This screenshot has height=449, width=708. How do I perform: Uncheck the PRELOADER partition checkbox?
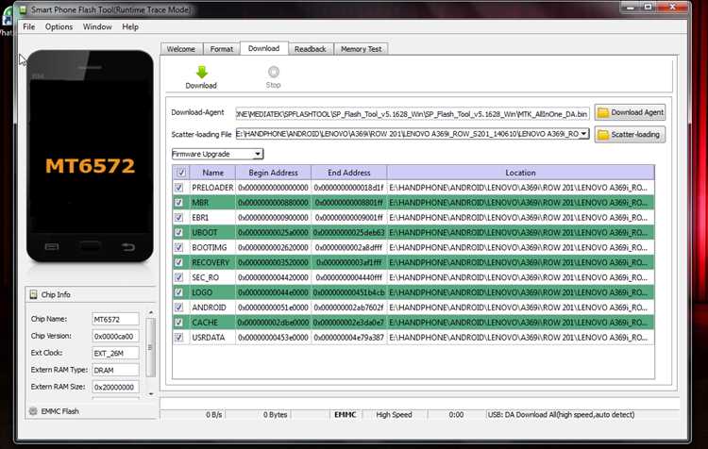(x=178, y=188)
